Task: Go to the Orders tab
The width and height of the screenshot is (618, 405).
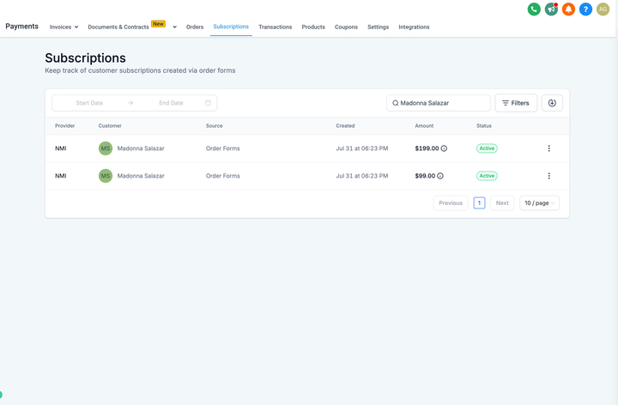Action: tap(195, 27)
